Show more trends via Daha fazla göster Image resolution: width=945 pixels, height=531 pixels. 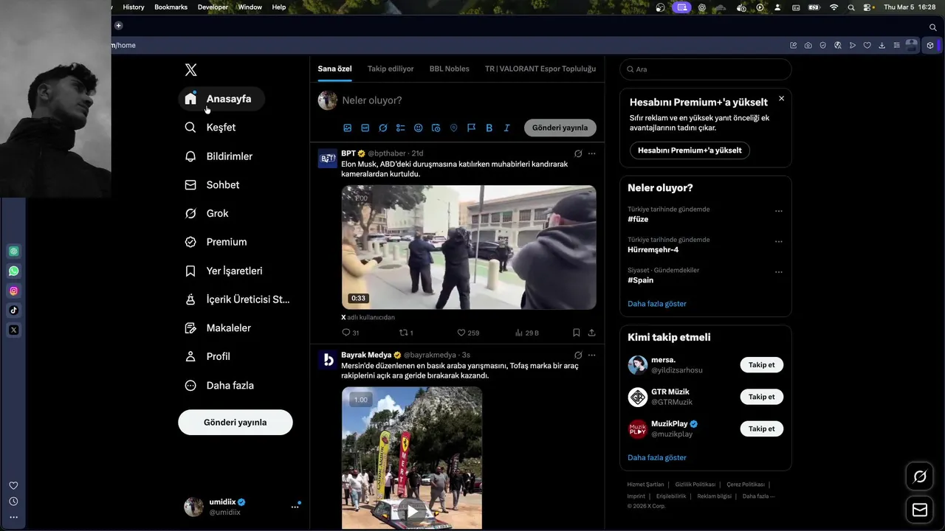[x=657, y=304]
